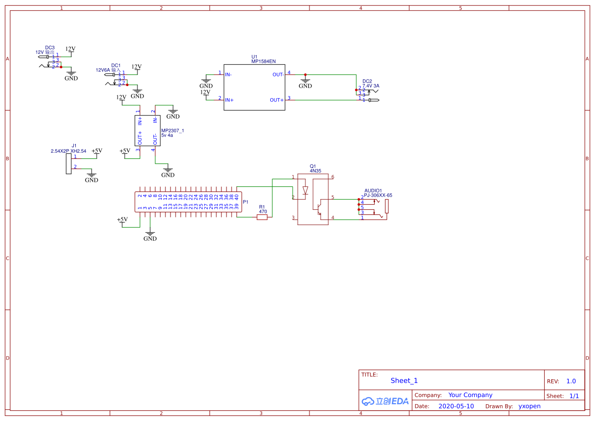Viewport: 595px width, 421px height.
Task: Click the '5v 4a' note text
Action: coord(167,135)
